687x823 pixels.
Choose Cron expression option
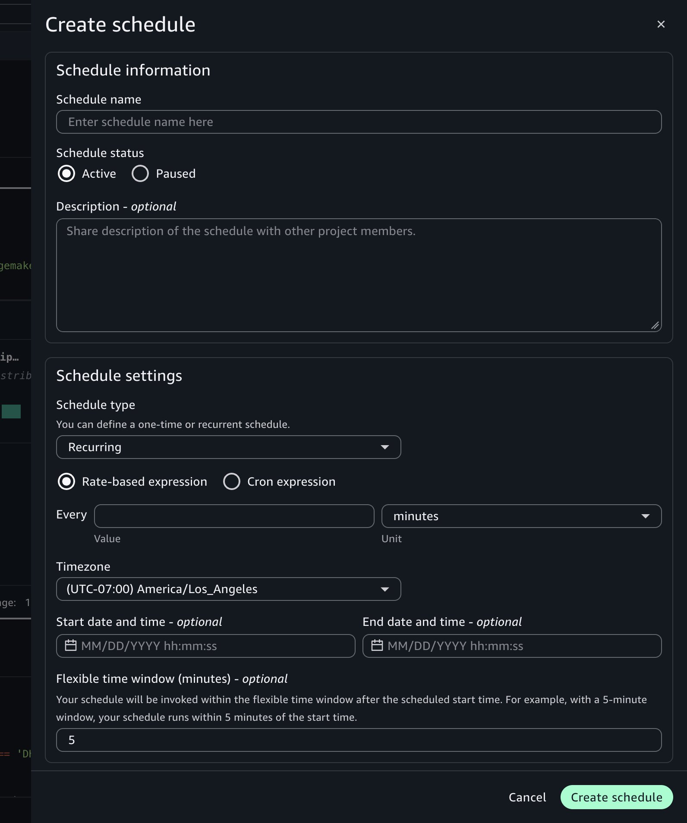point(232,482)
